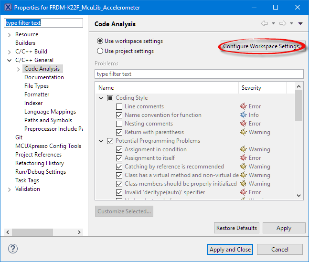Collapse the Coding Style category
Screen dimensions: 309x262
pos(101,98)
